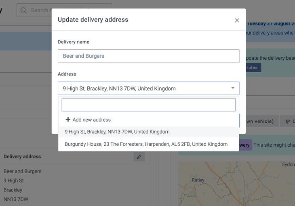Screen dimensions: 295x206
Task: Click the Update delivery address dialog title
Action: click(93, 19)
